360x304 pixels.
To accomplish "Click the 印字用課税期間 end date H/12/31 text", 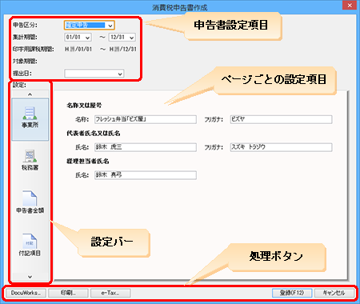I will point(123,50).
